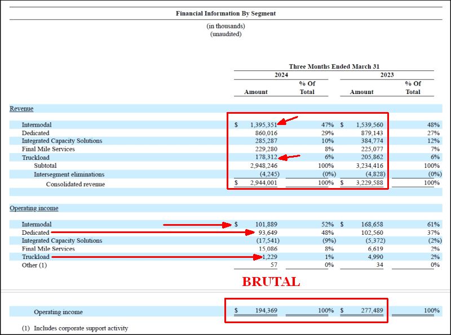Select the 2023 column header
The image size is (451, 335).
[387, 75]
